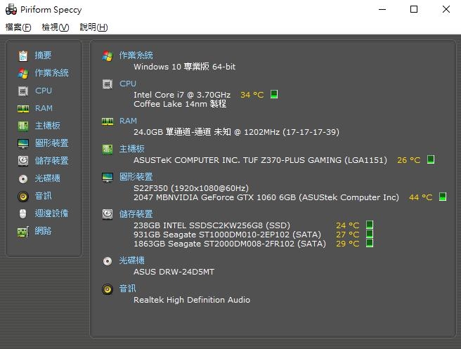Click the RAM stick icon in summary pane
Viewport: 461px width, 349px height.
[x=108, y=121]
